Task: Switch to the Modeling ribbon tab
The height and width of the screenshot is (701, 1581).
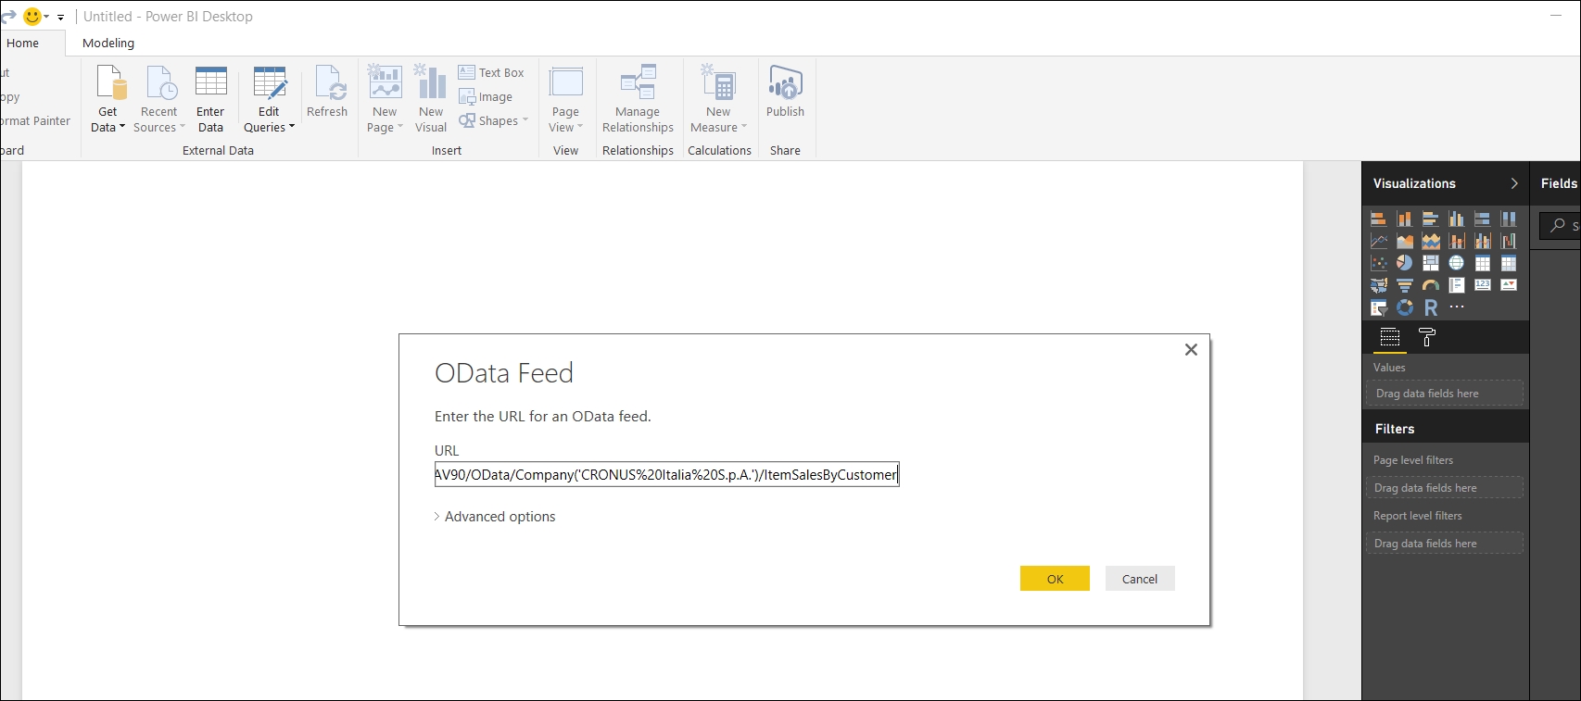Action: point(108,43)
